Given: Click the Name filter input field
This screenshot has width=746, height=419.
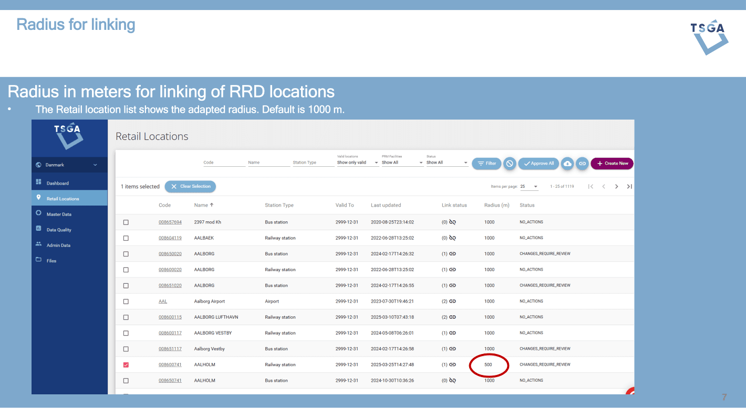Looking at the screenshot, I should 269,163.
